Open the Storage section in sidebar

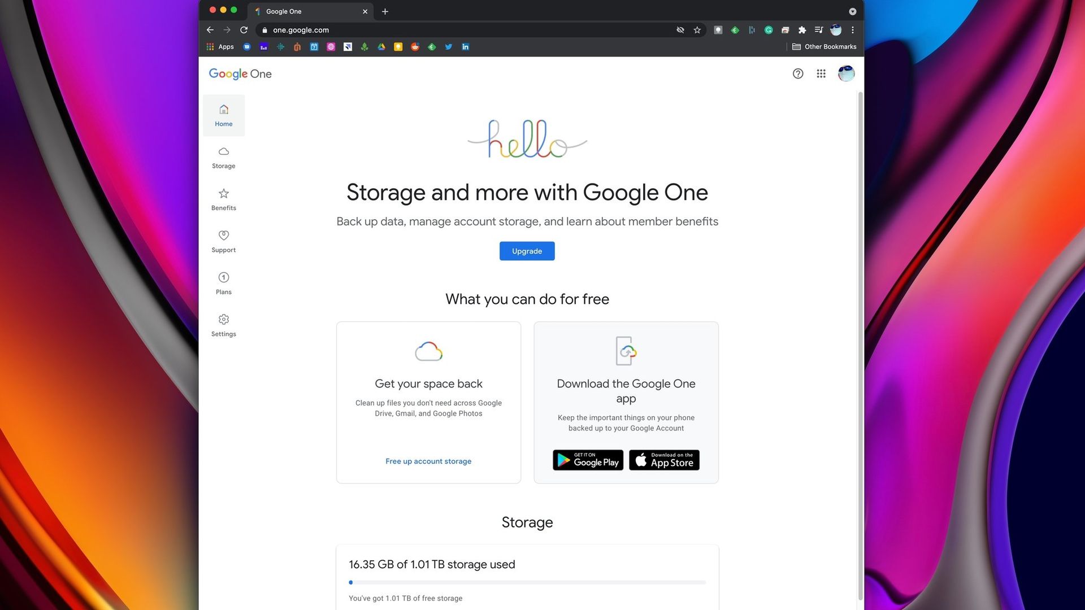coord(223,158)
